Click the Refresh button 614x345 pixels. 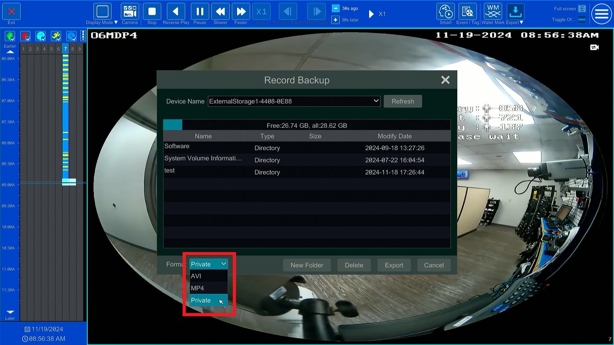tap(403, 101)
